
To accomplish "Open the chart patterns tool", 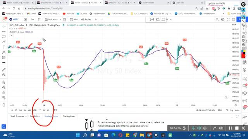I will [4, 52].
